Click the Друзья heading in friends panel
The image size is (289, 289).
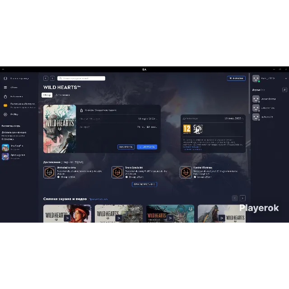coord(256,90)
